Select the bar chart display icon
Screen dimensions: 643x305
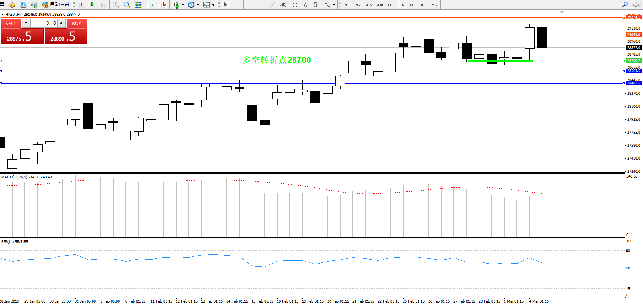click(x=81, y=5)
